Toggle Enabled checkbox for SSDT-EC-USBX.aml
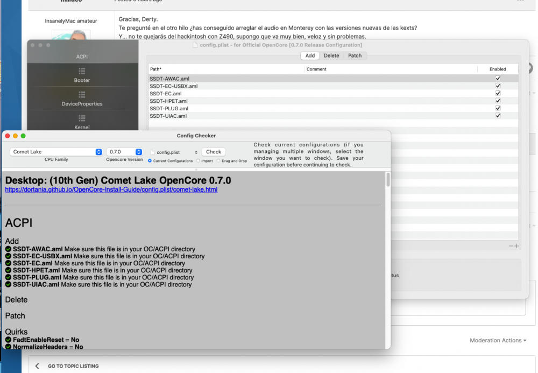The width and height of the screenshot is (538, 373). 498,86
